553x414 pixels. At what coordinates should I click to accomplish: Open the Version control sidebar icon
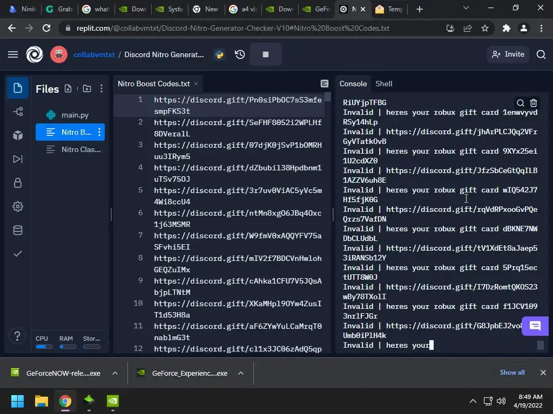pyautogui.click(x=18, y=112)
